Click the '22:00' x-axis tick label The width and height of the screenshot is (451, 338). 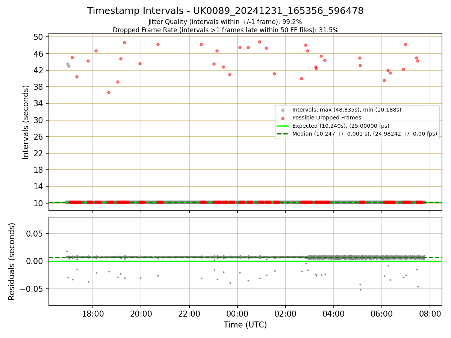tap(189, 314)
